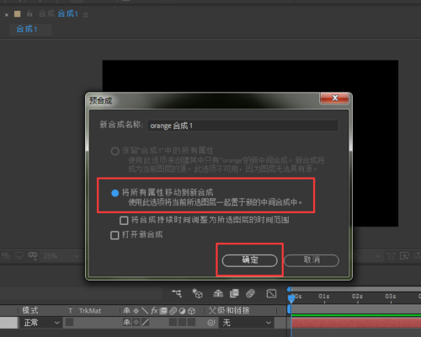Toggle the draft 3D icon in the timeline
421x337 pixels.
197,293
